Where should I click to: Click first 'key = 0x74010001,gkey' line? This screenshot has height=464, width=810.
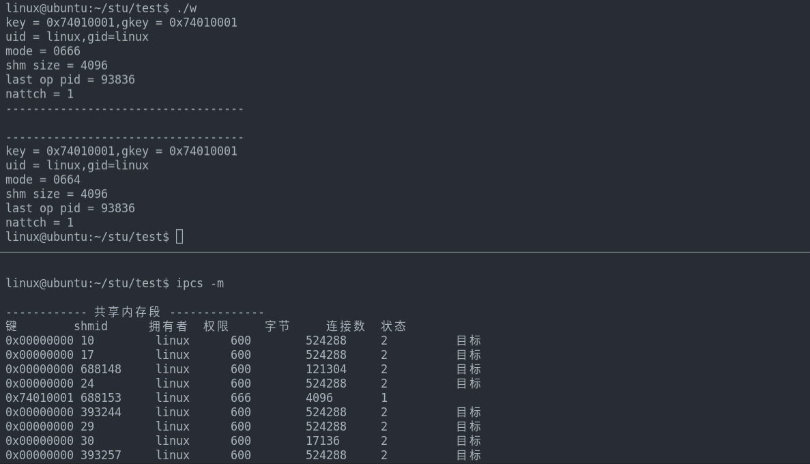coord(121,23)
